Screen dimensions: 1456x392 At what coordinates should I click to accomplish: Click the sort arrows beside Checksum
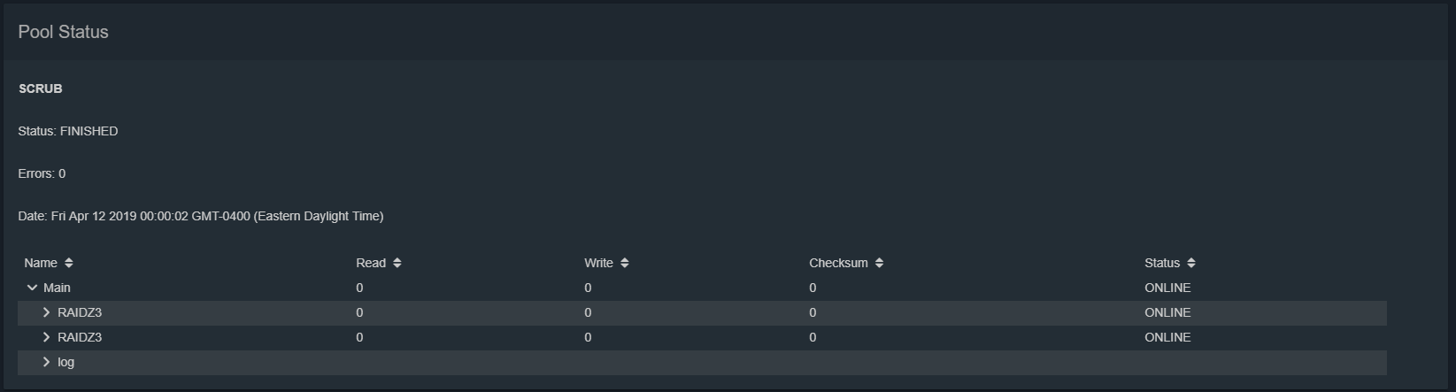click(x=879, y=263)
